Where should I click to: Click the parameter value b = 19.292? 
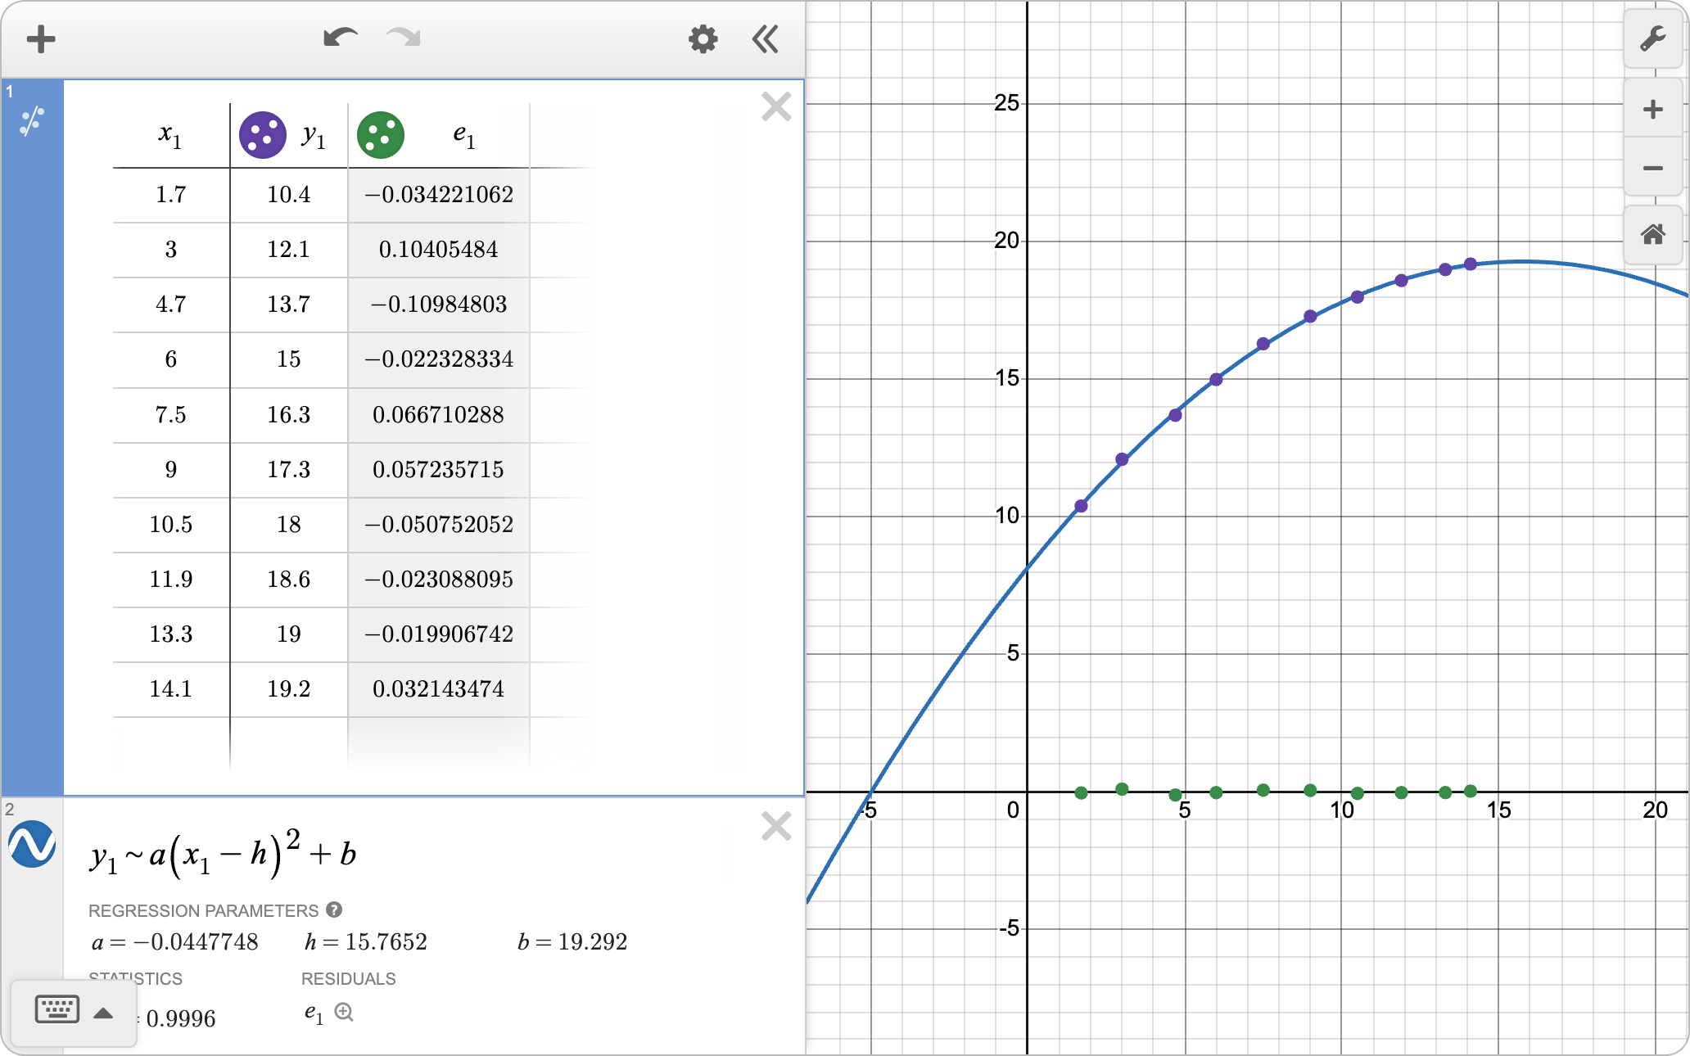pos(572,942)
